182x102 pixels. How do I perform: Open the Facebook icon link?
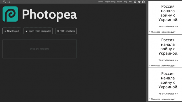point(143,2)
